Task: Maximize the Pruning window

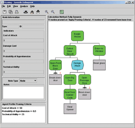Action: [x=129, y=2]
